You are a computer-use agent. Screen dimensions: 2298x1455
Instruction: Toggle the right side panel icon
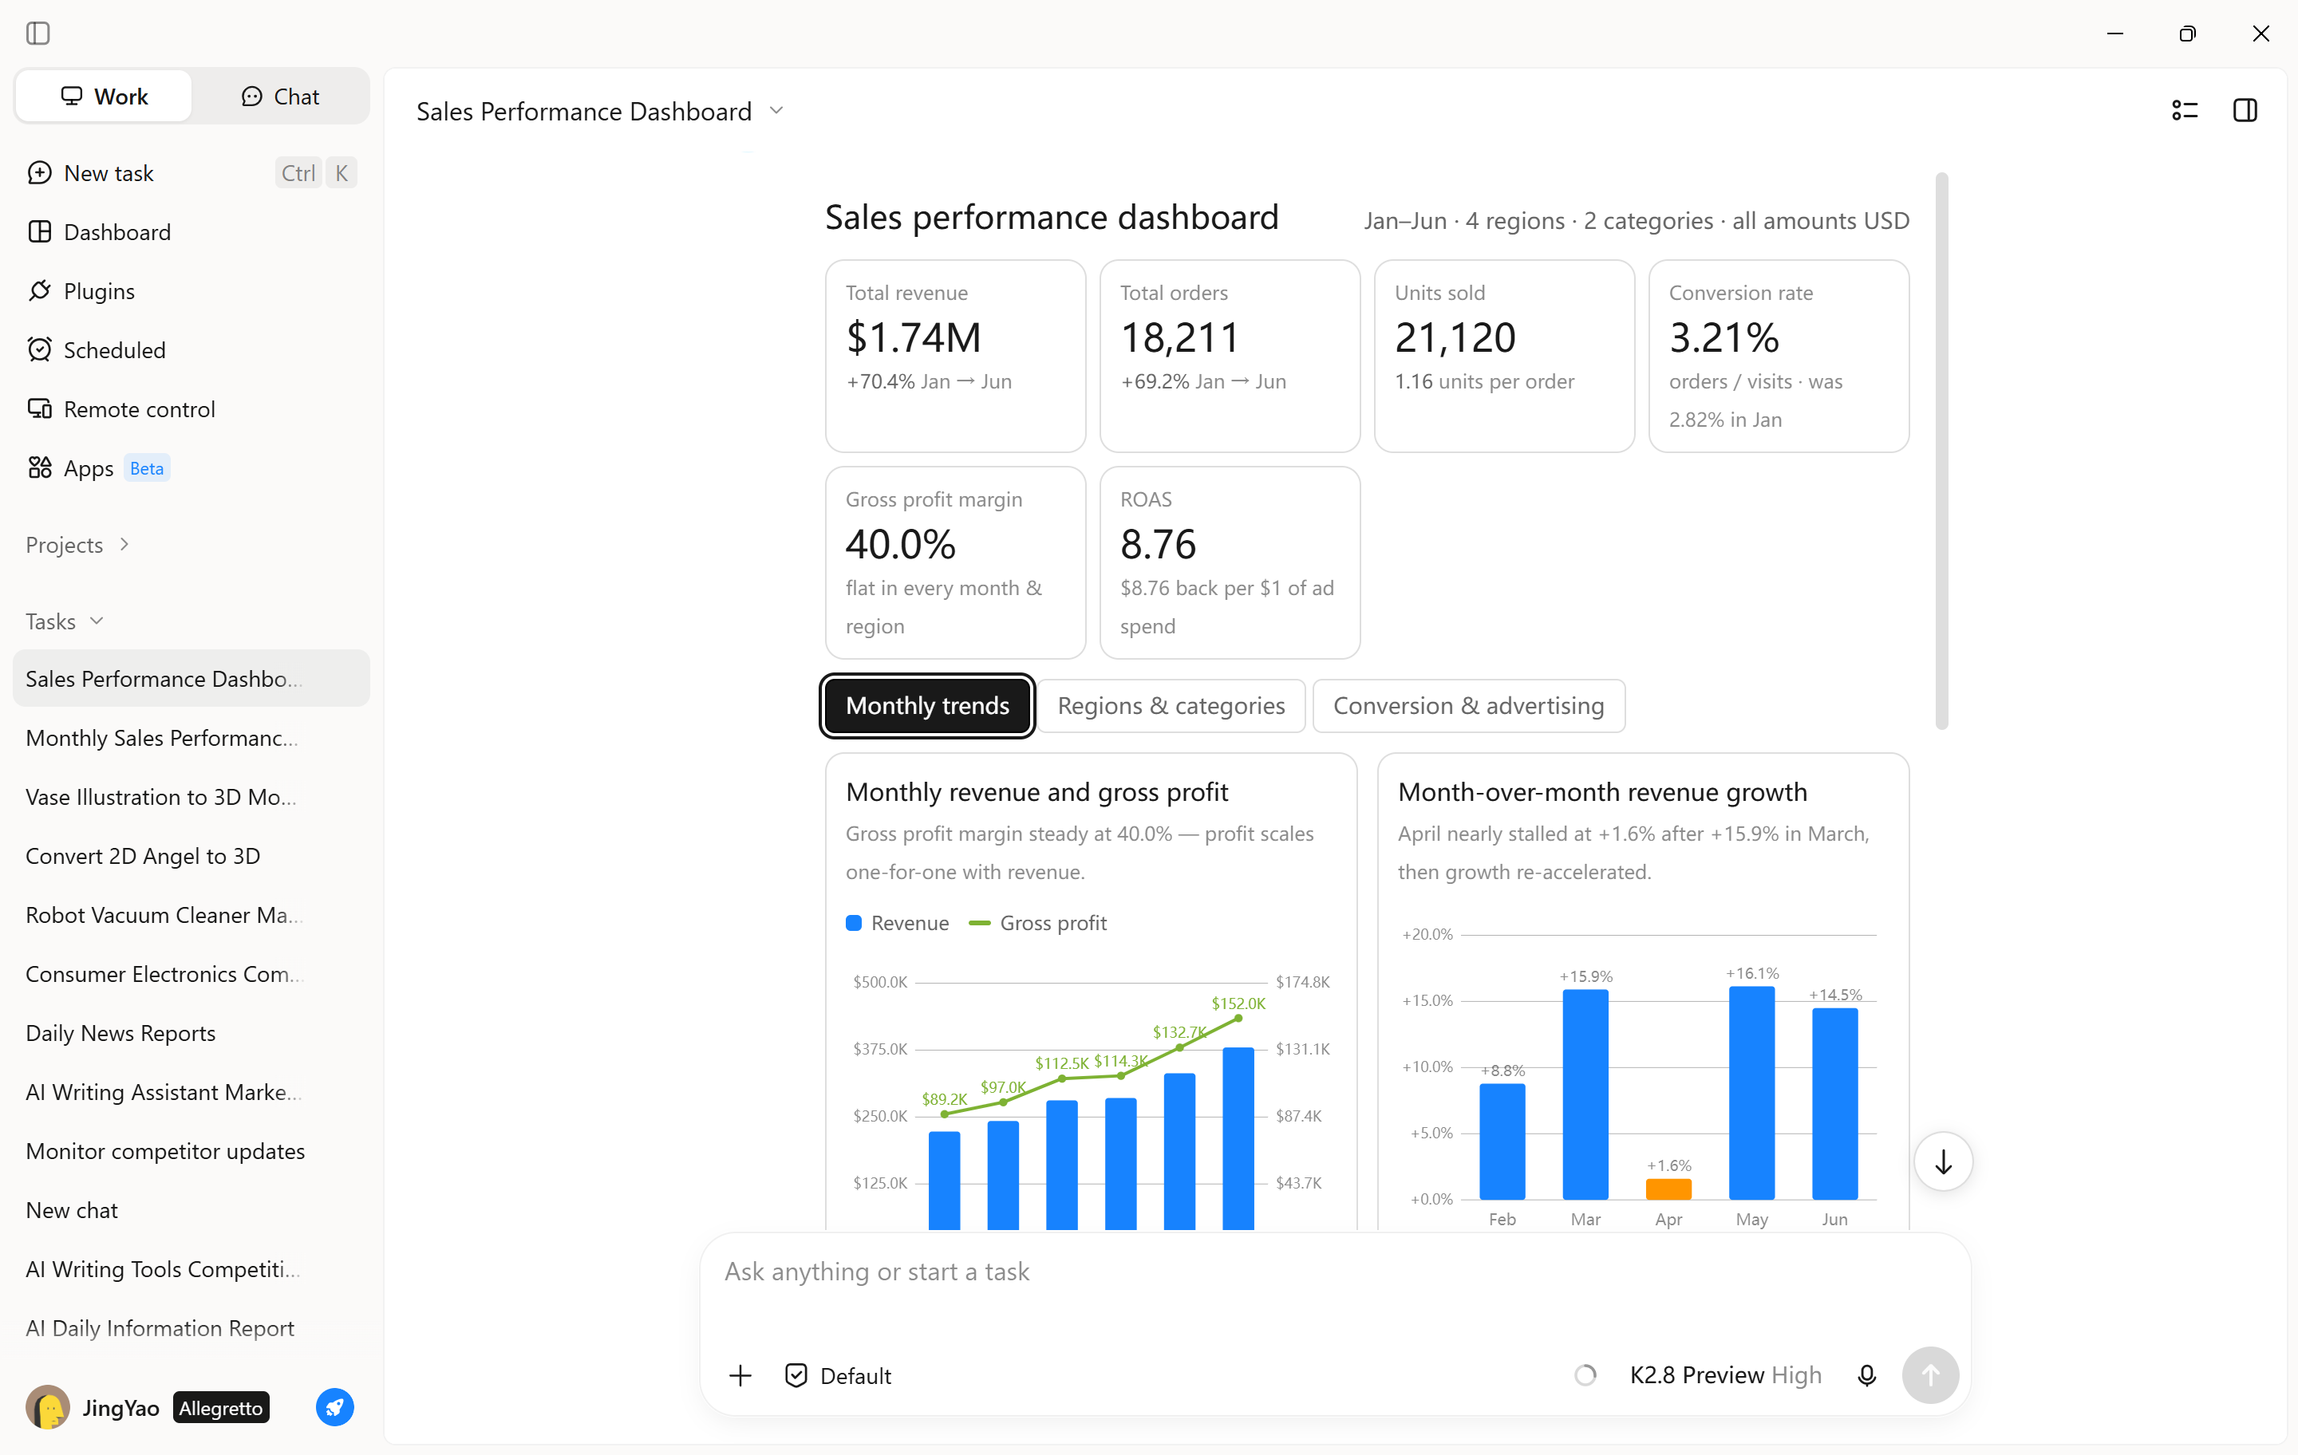2245,111
